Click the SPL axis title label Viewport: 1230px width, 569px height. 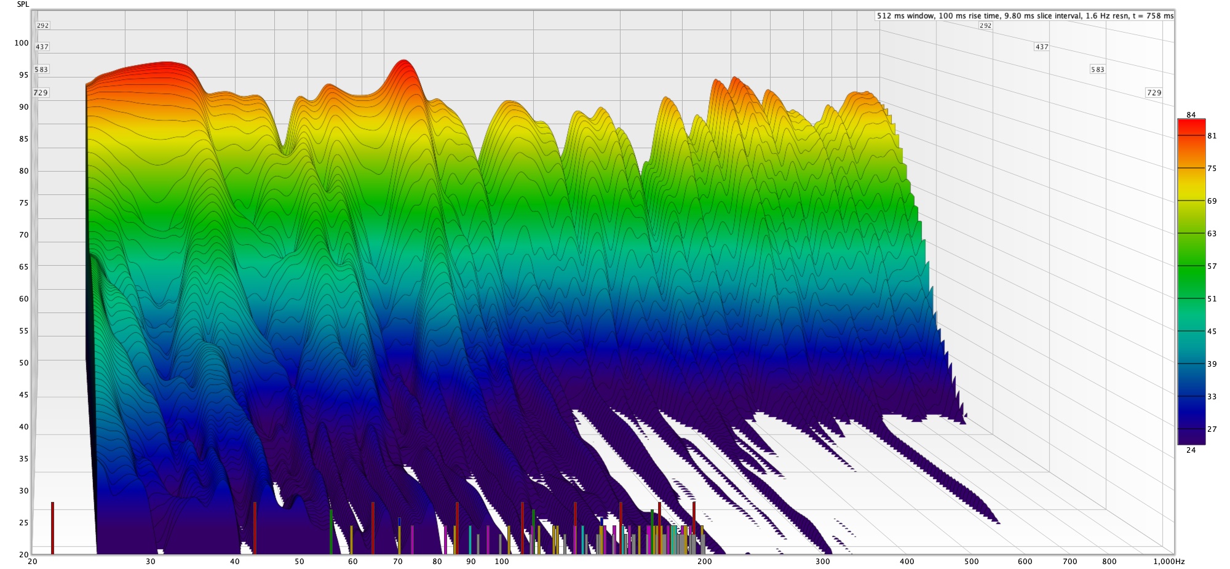pos(23,4)
